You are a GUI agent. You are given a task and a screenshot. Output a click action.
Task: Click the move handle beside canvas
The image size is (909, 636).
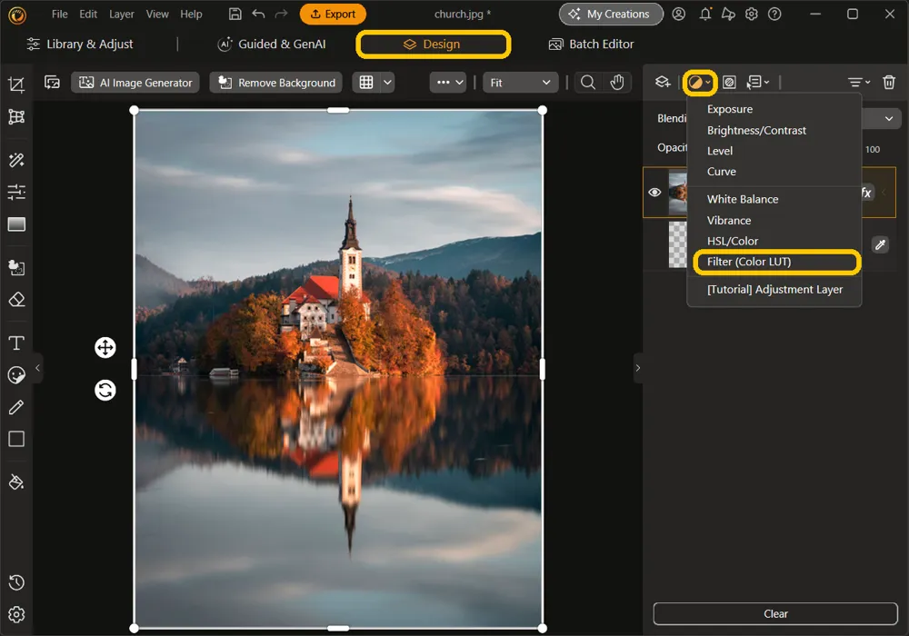tap(105, 348)
